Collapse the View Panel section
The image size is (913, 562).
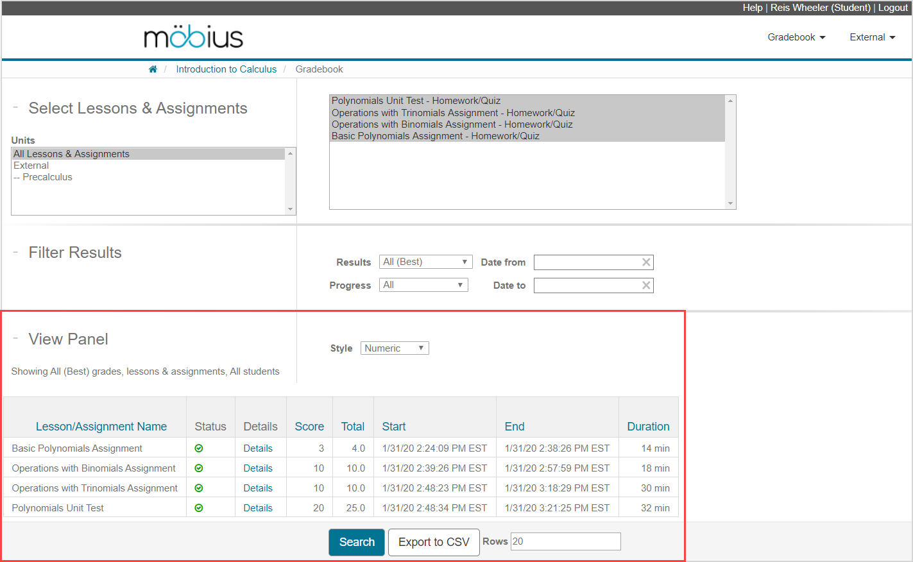[15, 339]
